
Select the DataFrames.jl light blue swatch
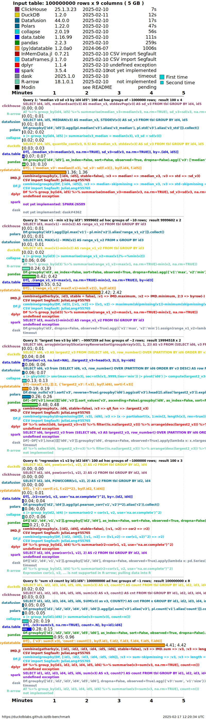click(17, 60)
